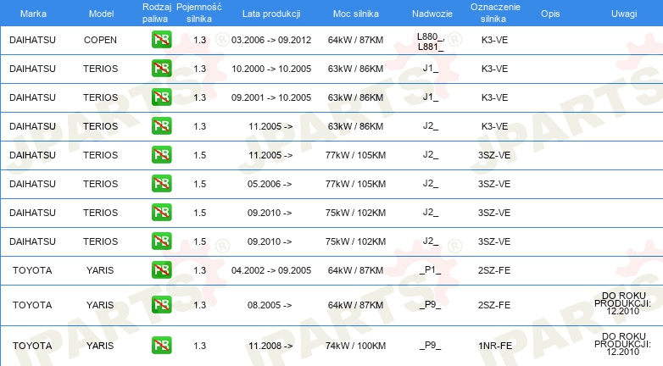Click the Moc silnika column header
This screenshot has height=366, width=663.
pos(355,14)
